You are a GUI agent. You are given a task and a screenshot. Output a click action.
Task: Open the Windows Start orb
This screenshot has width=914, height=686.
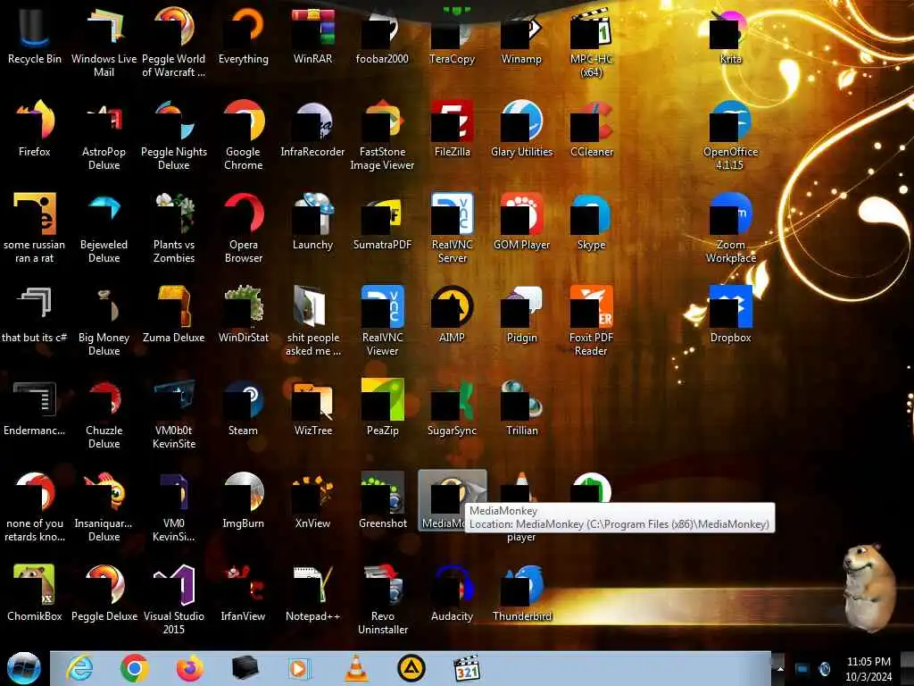[24, 668]
